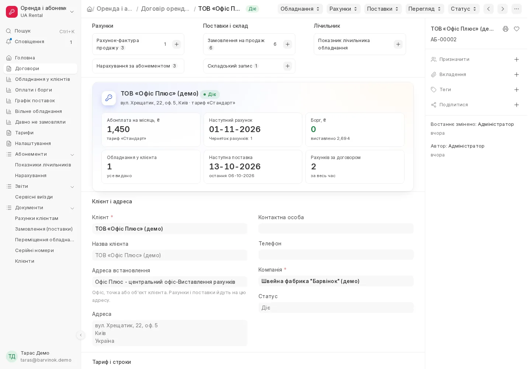Add attachment via Вкладення plus

pos(517,75)
